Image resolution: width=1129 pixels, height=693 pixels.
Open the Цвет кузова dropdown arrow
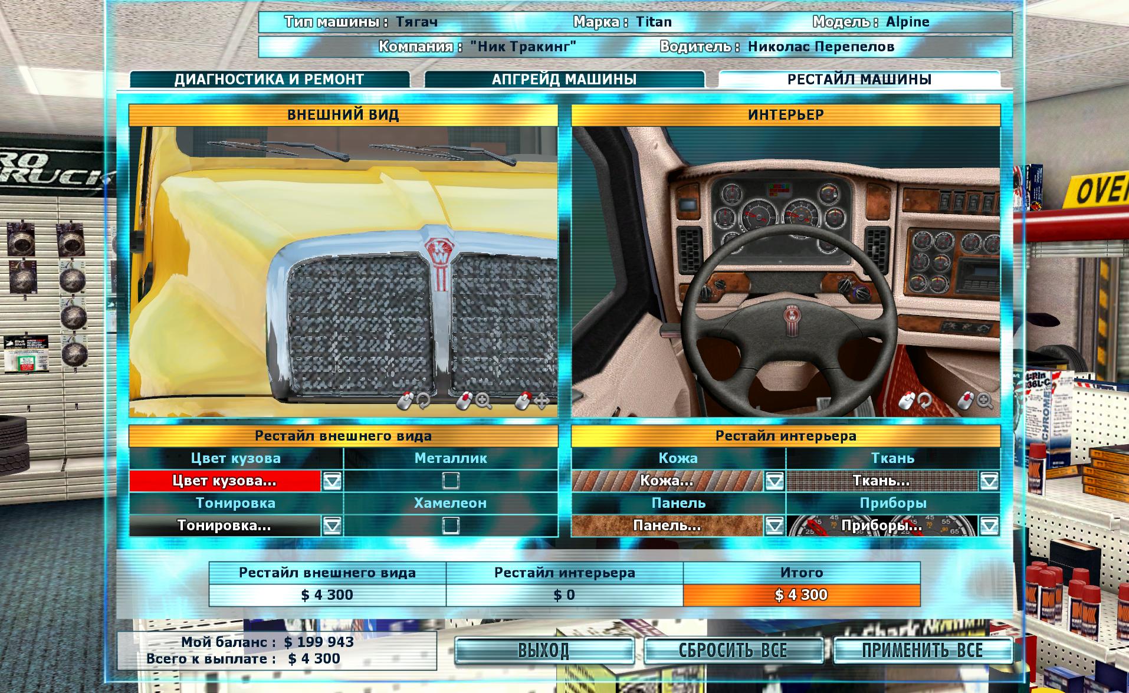[332, 481]
